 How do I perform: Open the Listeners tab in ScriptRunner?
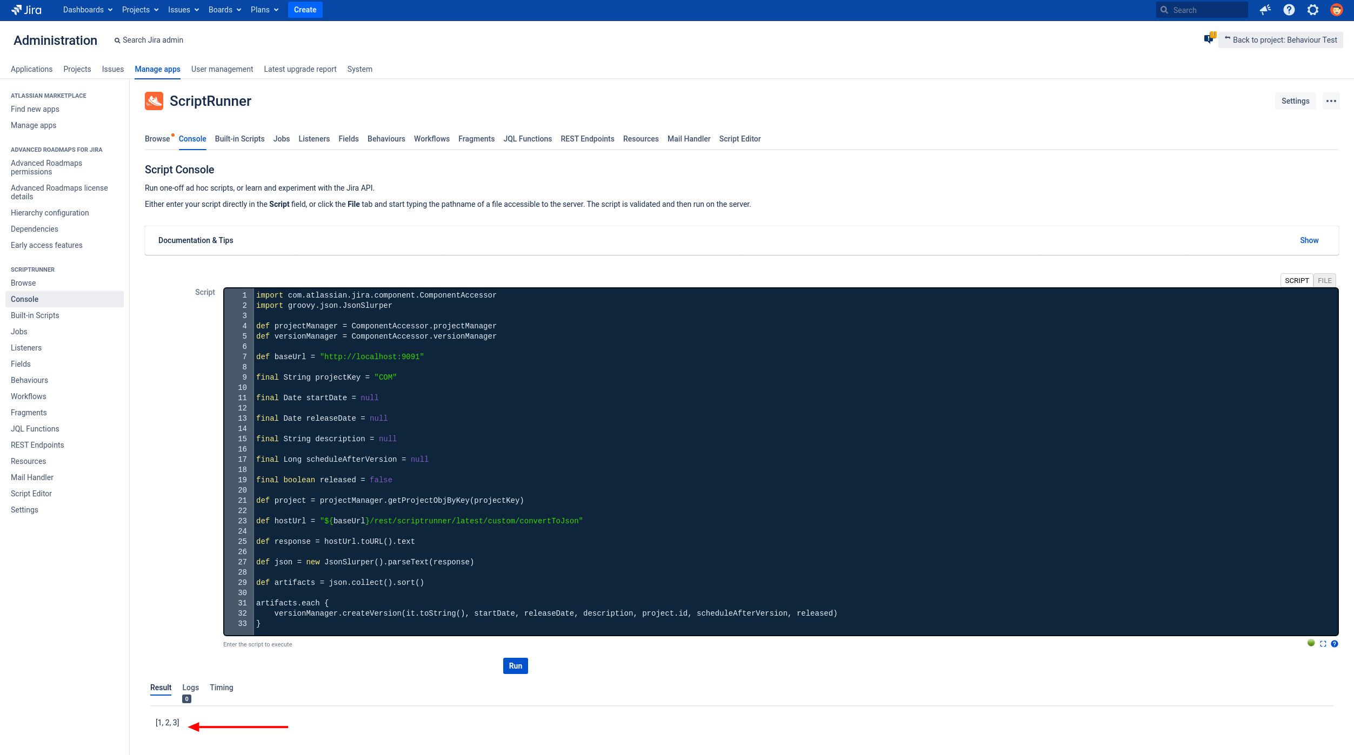coord(314,139)
